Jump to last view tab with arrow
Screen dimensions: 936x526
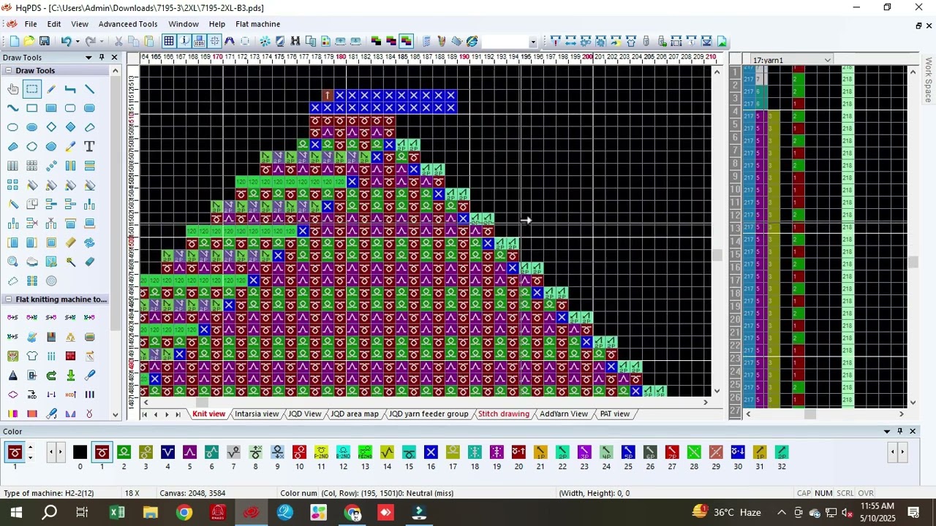click(178, 414)
